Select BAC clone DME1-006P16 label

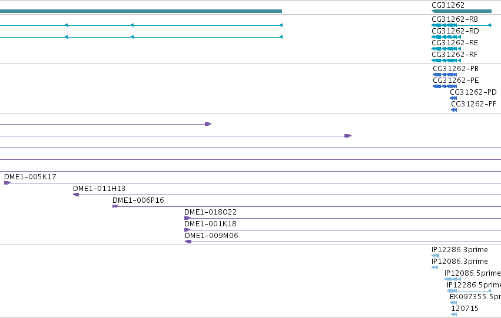click(x=138, y=200)
